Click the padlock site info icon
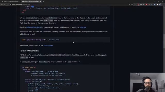Image resolution: width=165 pixels, height=92 pixels. click(x=11, y=5)
